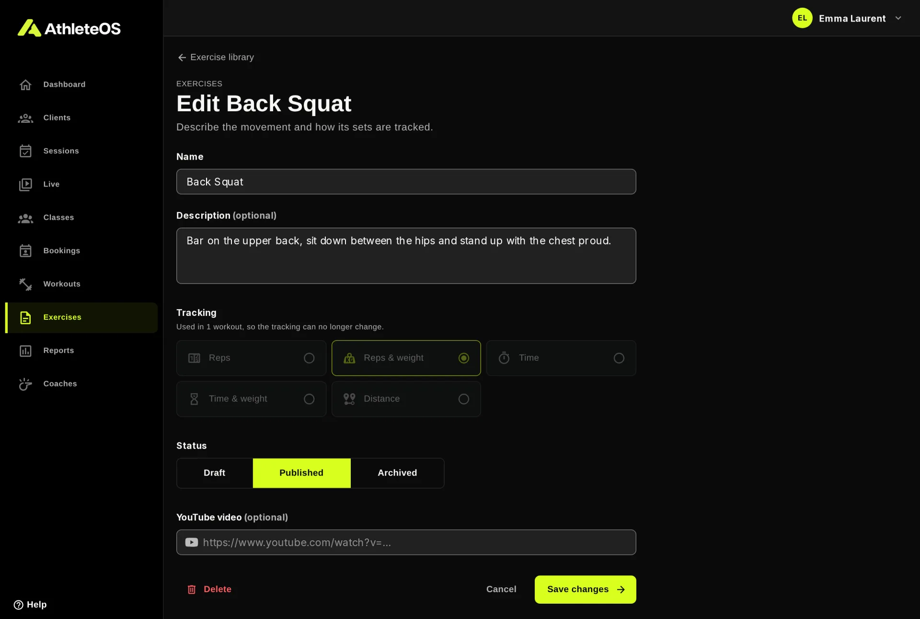This screenshot has width=920, height=619.
Task: Select the Reps & weight radio button
Action: [x=463, y=358]
